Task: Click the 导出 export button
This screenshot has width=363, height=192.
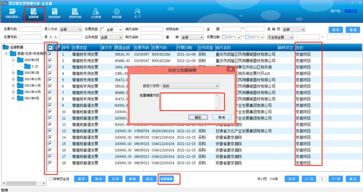Action: [98, 179]
